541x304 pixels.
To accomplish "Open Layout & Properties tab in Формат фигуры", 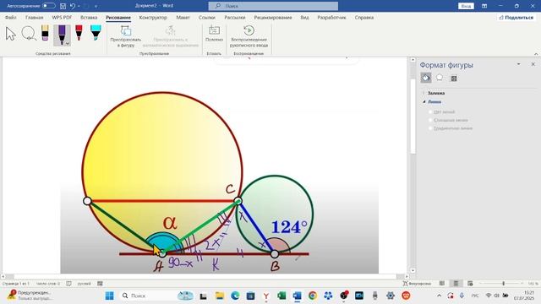I will (x=454, y=79).
